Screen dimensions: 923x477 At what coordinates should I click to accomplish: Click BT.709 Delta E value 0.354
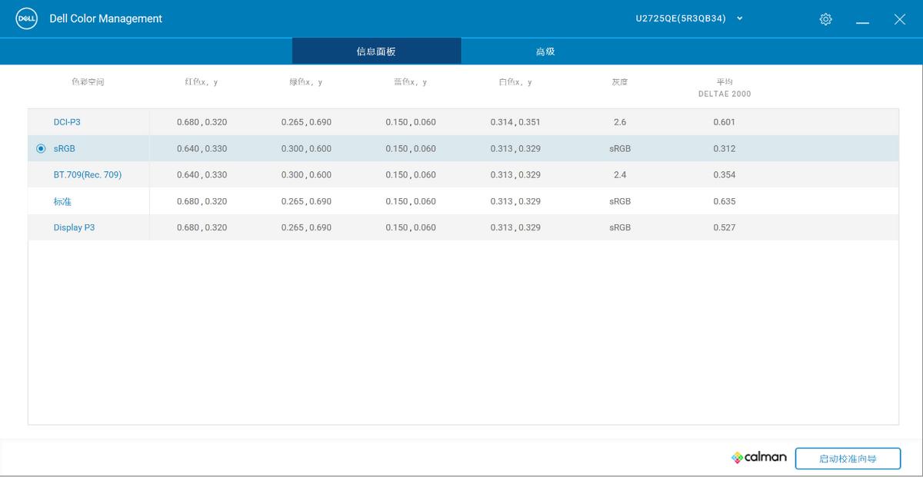coord(725,175)
